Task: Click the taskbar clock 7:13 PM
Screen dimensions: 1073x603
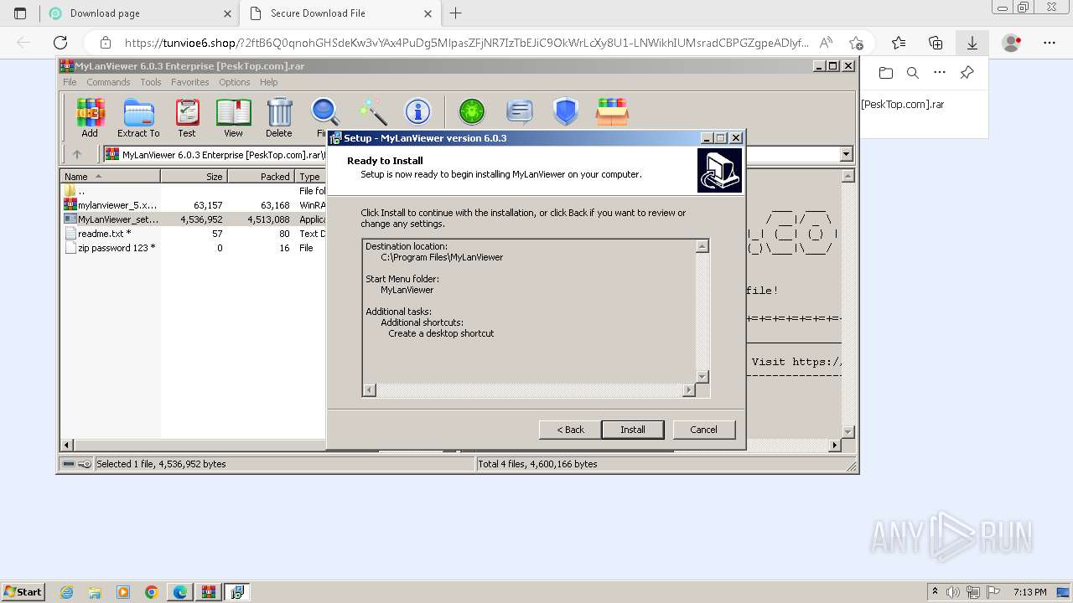Action: tap(1029, 592)
